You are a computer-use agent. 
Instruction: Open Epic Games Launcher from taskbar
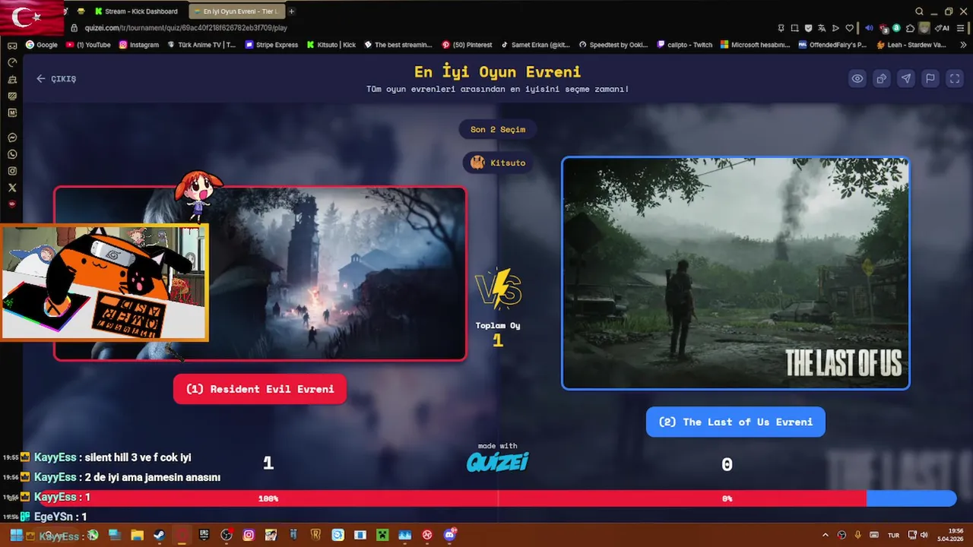[x=204, y=535]
